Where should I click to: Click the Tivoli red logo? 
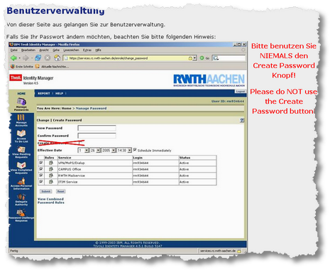click(16, 77)
